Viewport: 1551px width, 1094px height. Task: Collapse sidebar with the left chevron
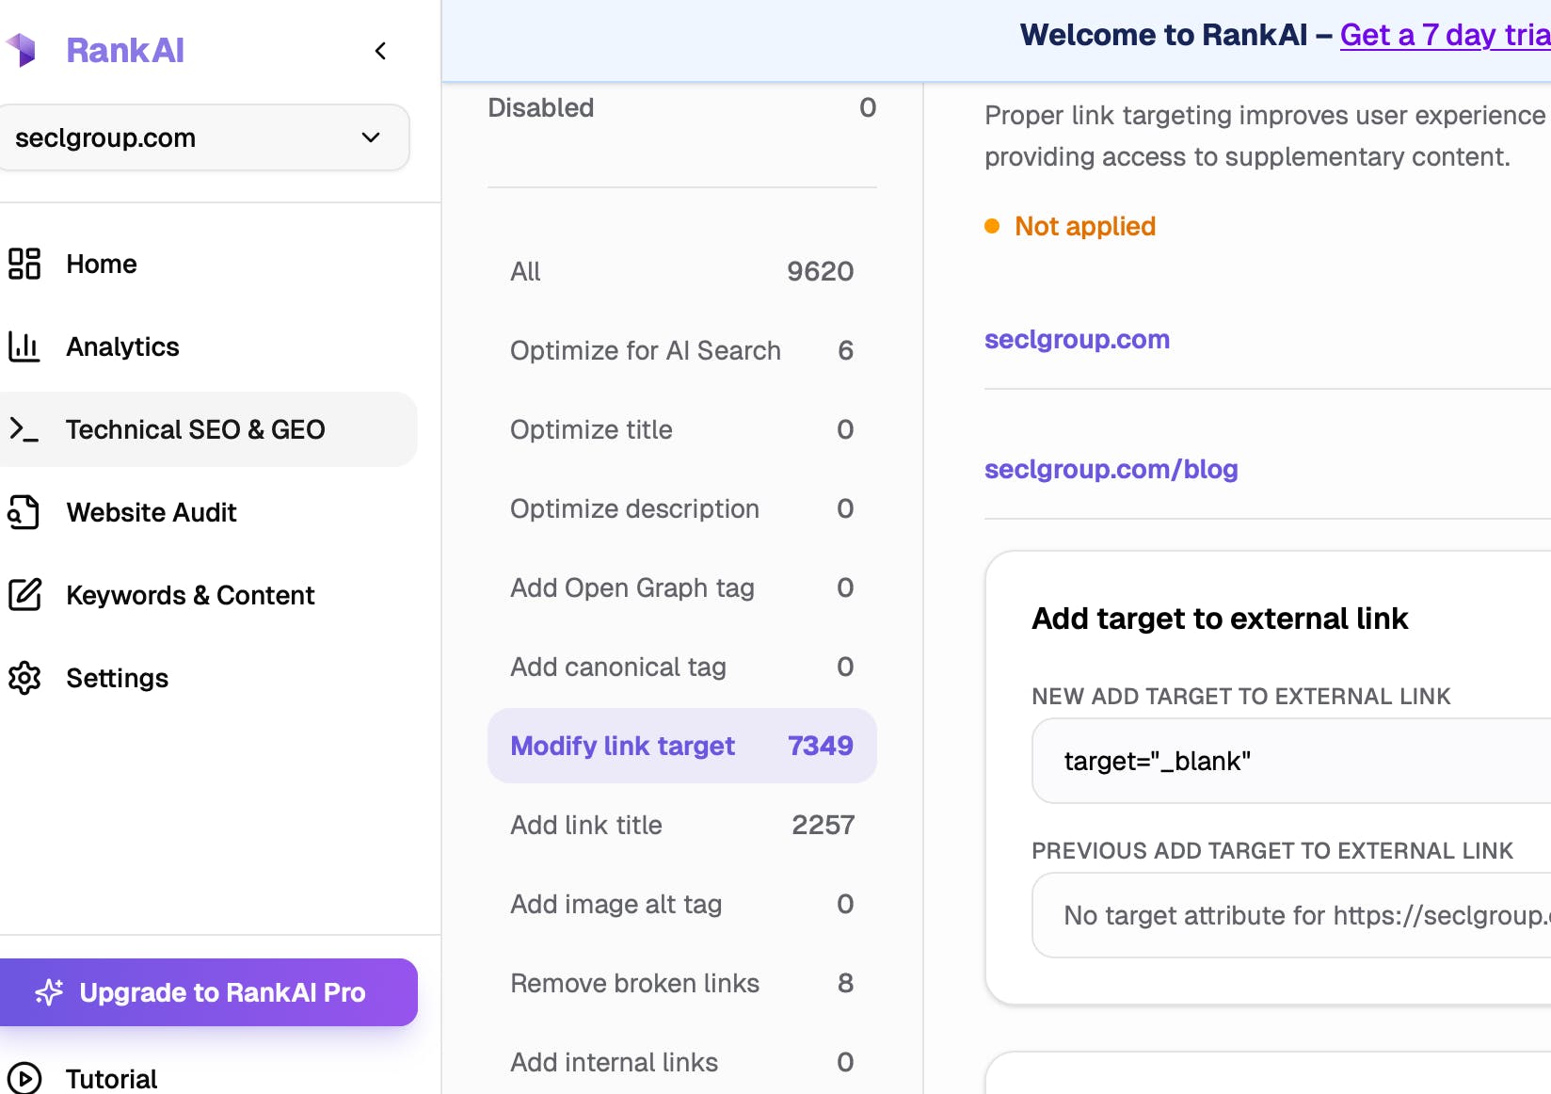point(380,51)
